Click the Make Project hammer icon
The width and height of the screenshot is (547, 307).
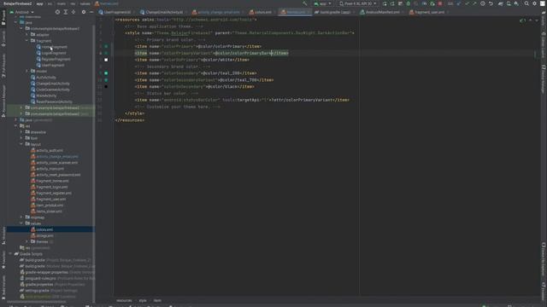[x=305, y=3]
